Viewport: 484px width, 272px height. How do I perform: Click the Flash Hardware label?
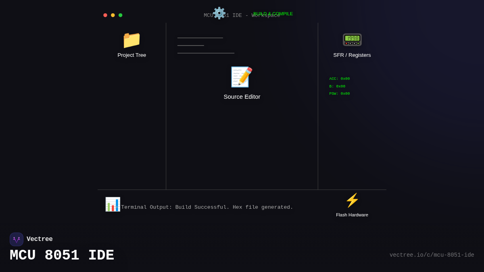tap(352, 215)
